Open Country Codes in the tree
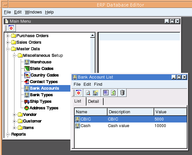 click(44, 75)
